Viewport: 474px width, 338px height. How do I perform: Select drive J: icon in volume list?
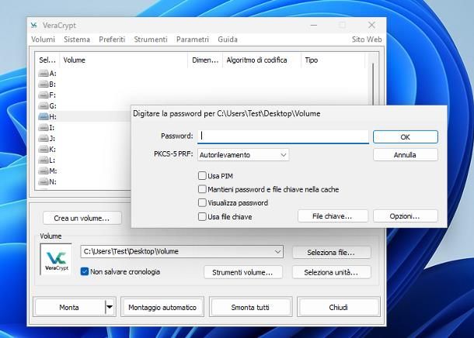pyautogui.click(x=44, y=139)
